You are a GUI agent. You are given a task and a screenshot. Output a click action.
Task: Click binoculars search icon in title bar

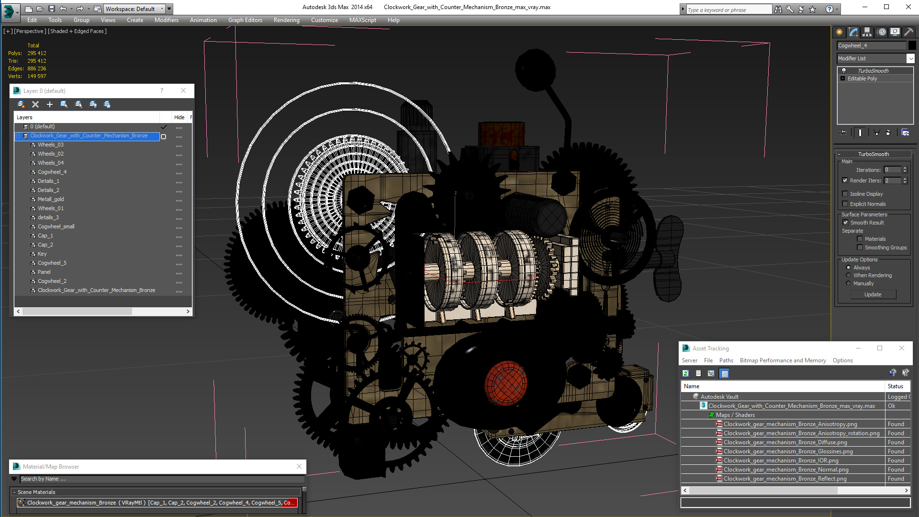tap(778, 9)
